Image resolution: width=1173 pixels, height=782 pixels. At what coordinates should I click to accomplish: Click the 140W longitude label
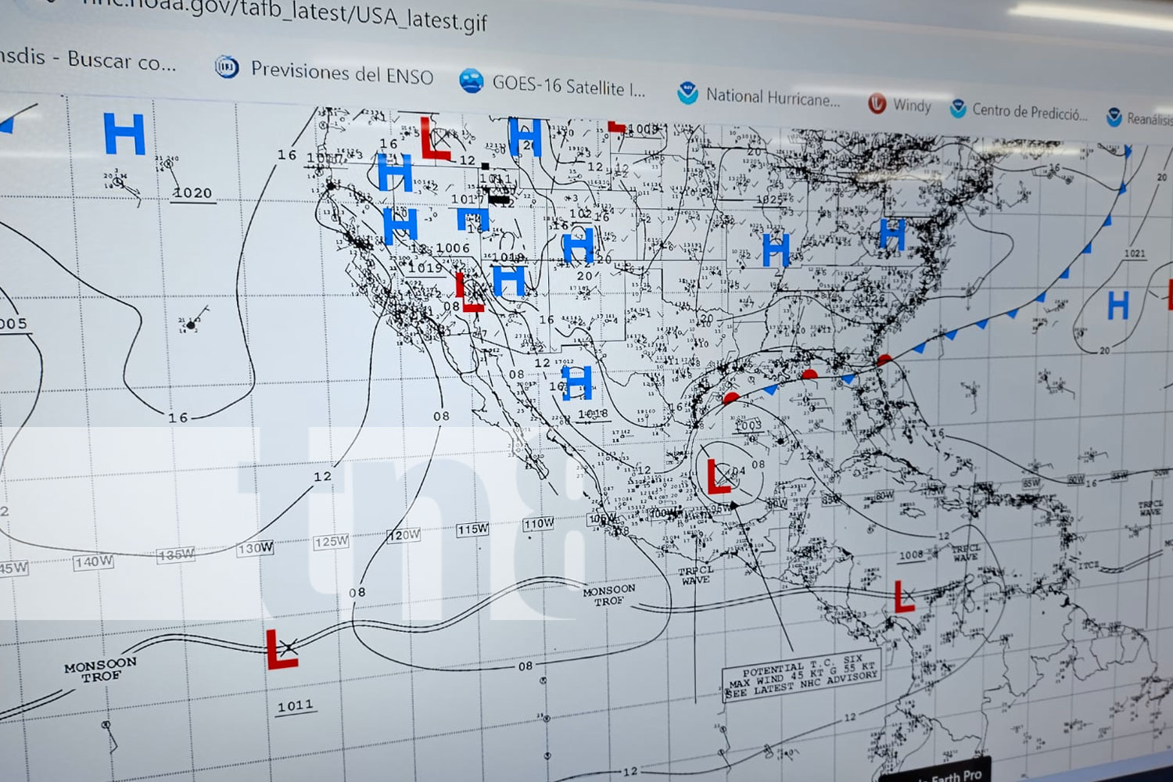[94, 561]
